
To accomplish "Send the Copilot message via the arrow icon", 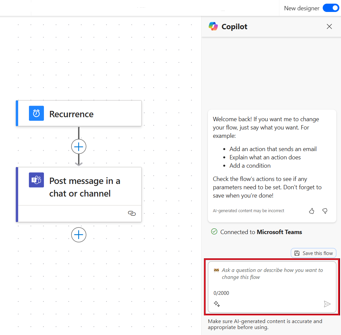I will (327, 304).
